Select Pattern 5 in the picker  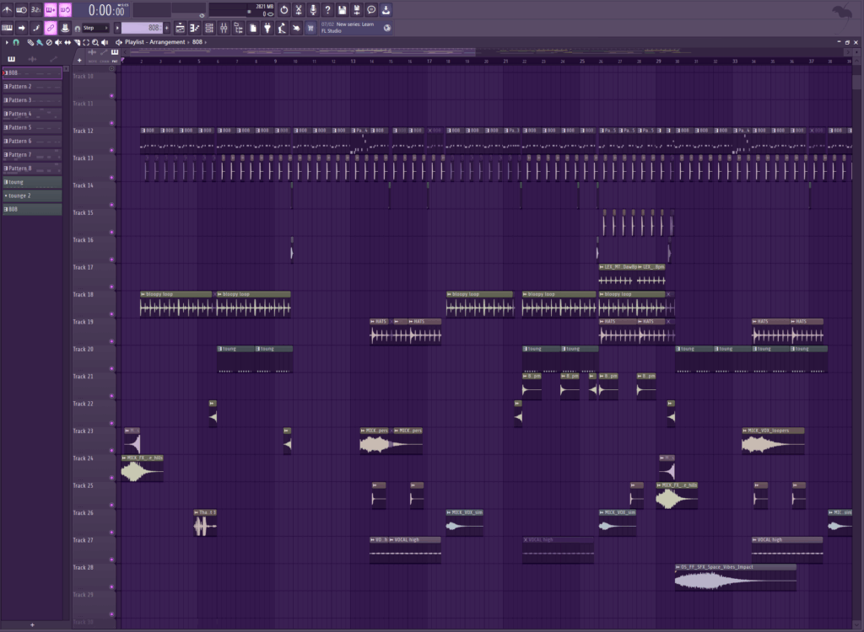click(33, 127)
